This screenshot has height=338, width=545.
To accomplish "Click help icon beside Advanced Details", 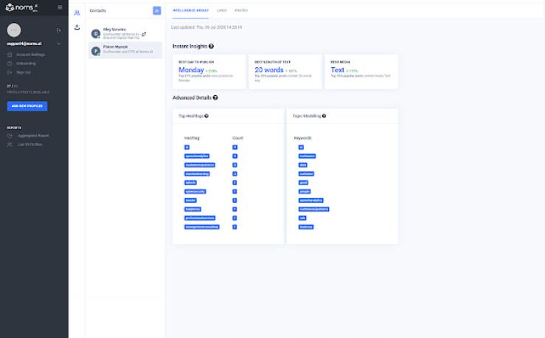I will [x=215, y=97].
